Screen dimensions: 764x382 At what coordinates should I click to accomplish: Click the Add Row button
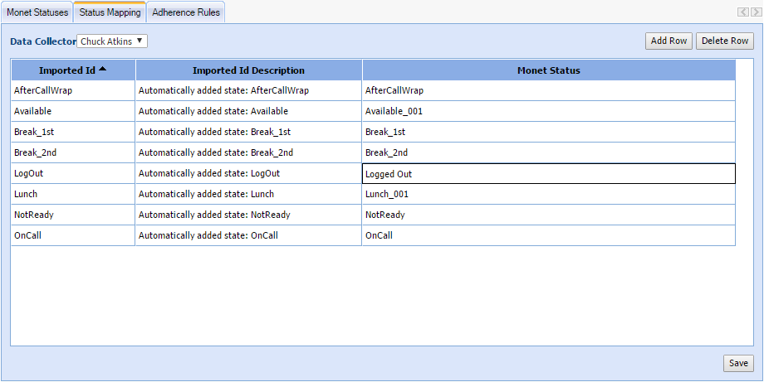pyautogui.click(x=668, y=41)
